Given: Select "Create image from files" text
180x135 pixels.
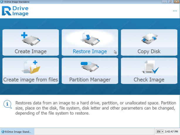Looking at the screenshot, I should pyautogui.click(x=30, y=80).
